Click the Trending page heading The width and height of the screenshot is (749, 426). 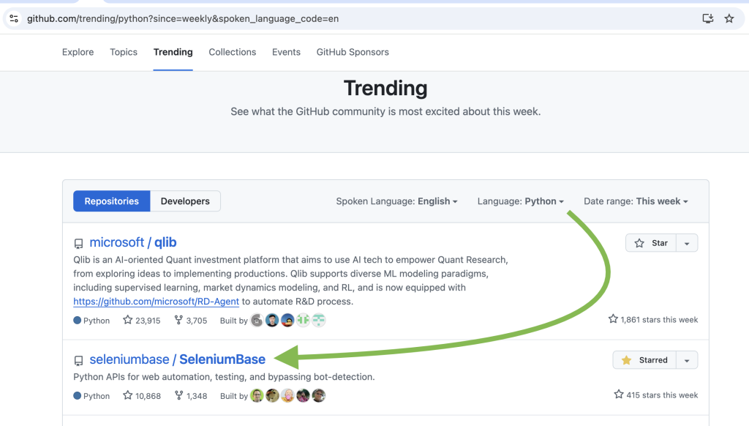point(385,88)
